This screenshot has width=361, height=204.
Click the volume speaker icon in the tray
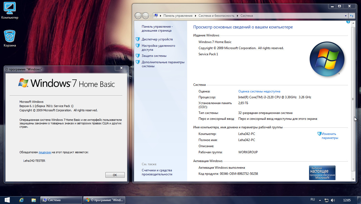333,200
